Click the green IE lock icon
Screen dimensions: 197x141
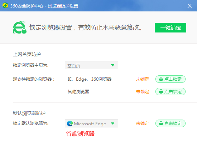(20, 27)
